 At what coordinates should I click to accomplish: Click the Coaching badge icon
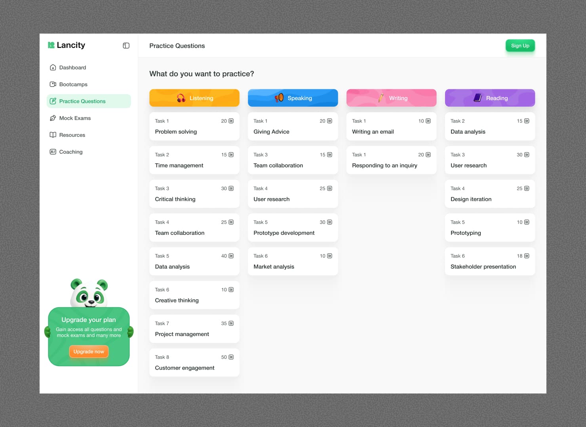[53, 152]
